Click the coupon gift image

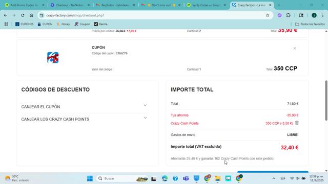point(53,58)
